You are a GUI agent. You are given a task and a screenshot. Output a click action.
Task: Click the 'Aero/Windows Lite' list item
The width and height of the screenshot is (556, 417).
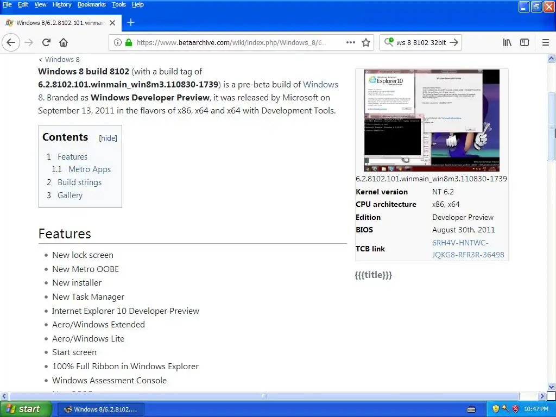88,339
